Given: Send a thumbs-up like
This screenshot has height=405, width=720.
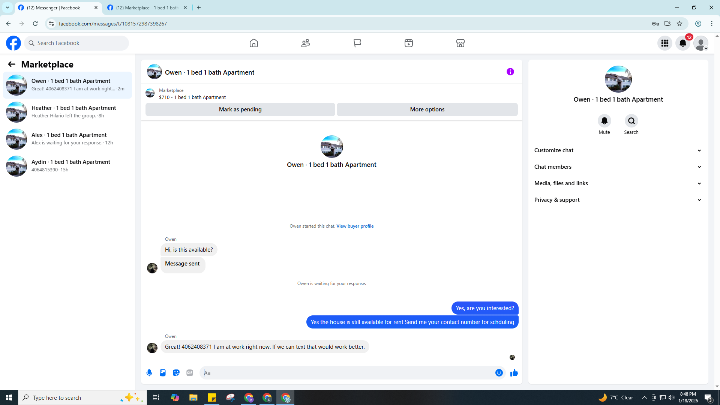Looking at the screenshot, I should pyautogui.click(x=514, y=373).
